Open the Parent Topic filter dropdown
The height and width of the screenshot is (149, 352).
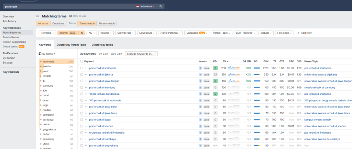point(222,33)
